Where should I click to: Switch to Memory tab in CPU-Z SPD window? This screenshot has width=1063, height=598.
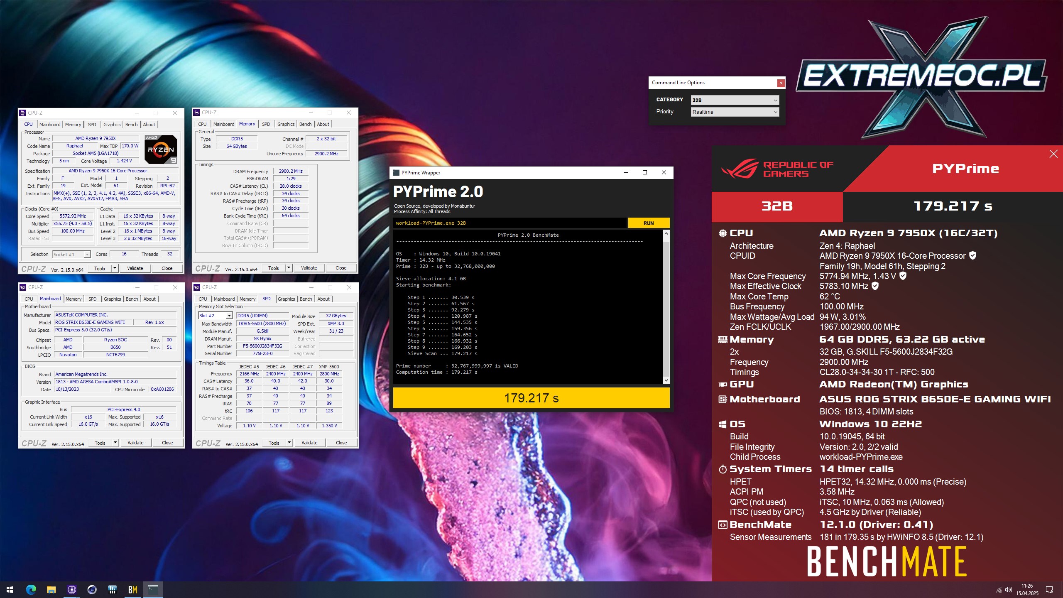[x=247, y=299]
